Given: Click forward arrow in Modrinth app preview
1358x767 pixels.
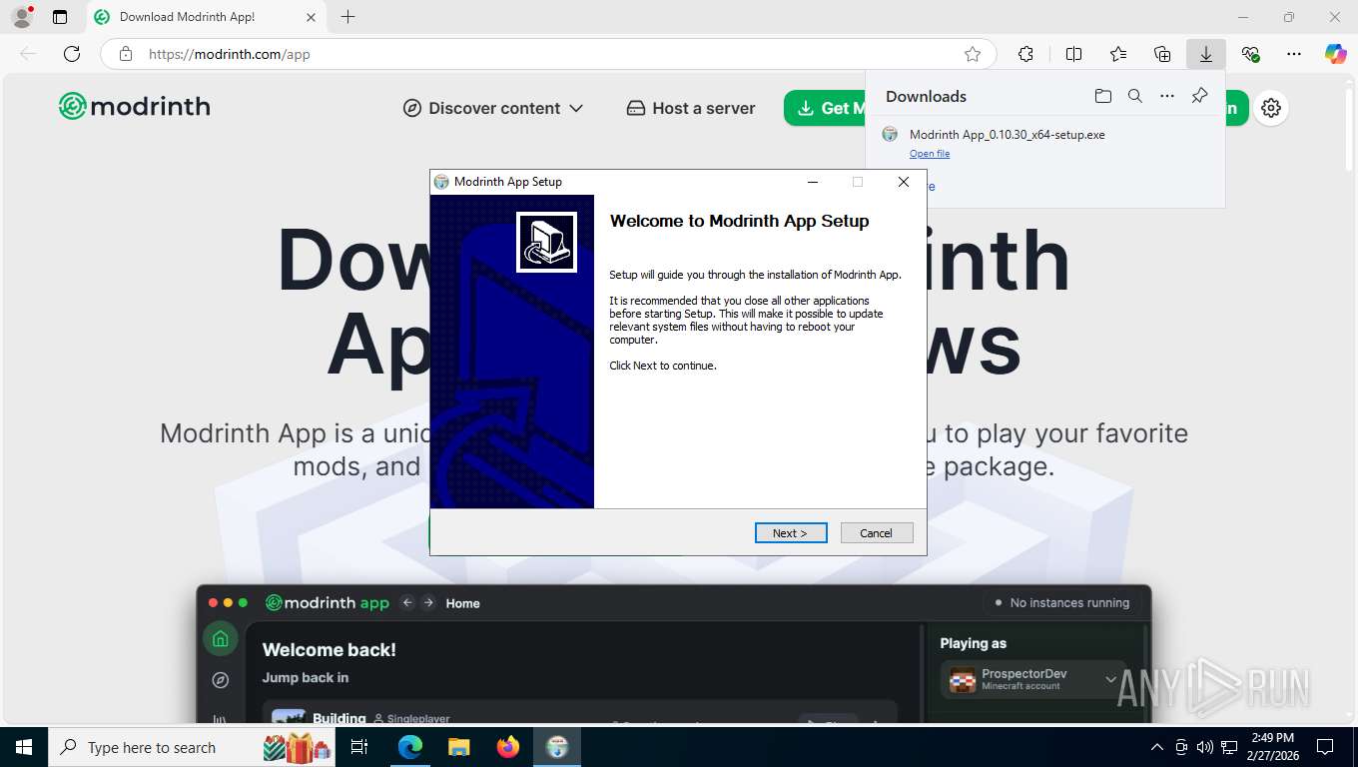Looking at the screenshot, I should (428, 602).
